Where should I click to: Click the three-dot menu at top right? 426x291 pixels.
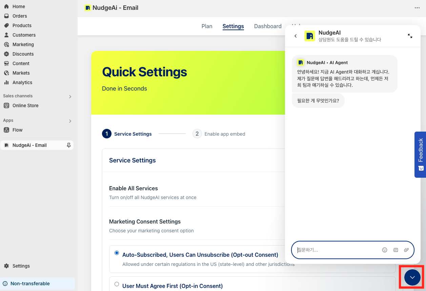tap(417, 8)
